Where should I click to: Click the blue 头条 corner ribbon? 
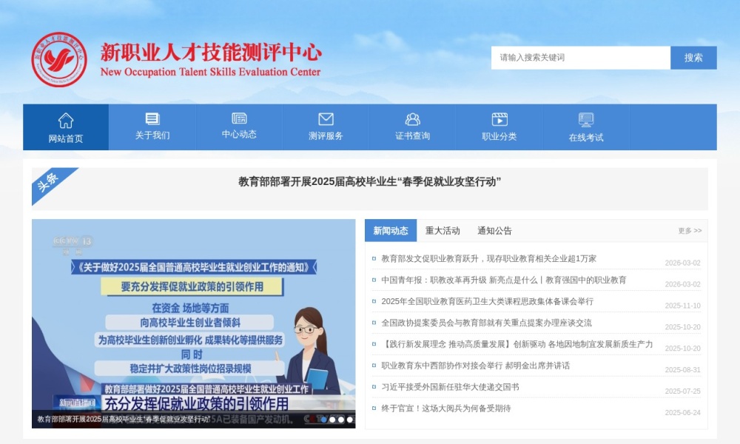pos(50,183)
